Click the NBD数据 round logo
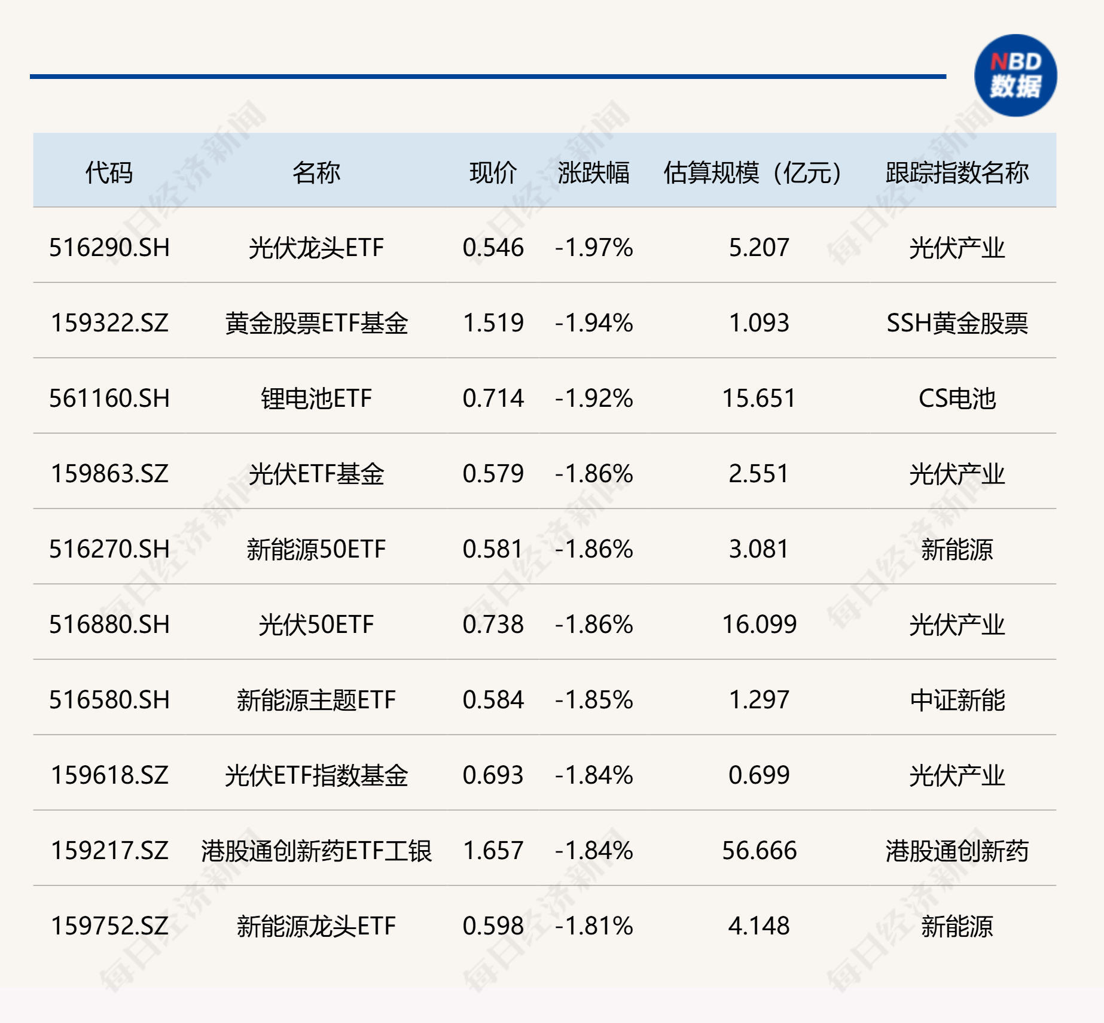The image size is (1104, 1023). point(1015,75)
